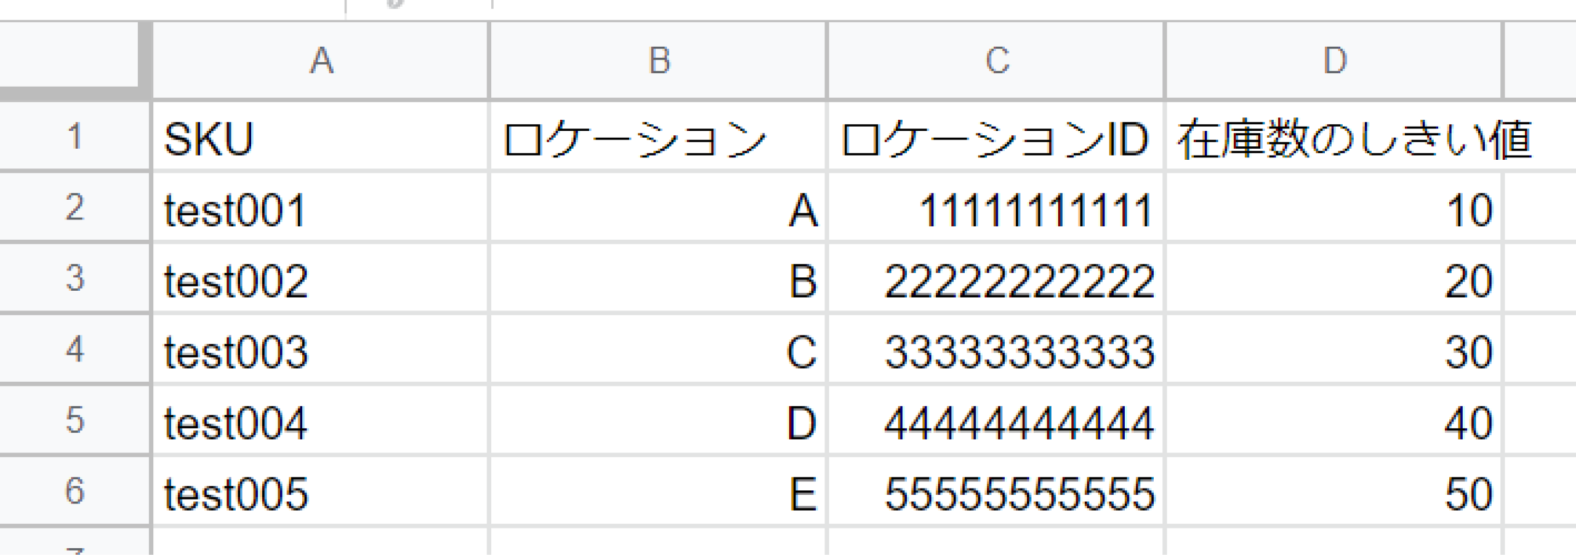Click the SKU header cell
The height and width of the screenshot is (555, 1576).
320,138
